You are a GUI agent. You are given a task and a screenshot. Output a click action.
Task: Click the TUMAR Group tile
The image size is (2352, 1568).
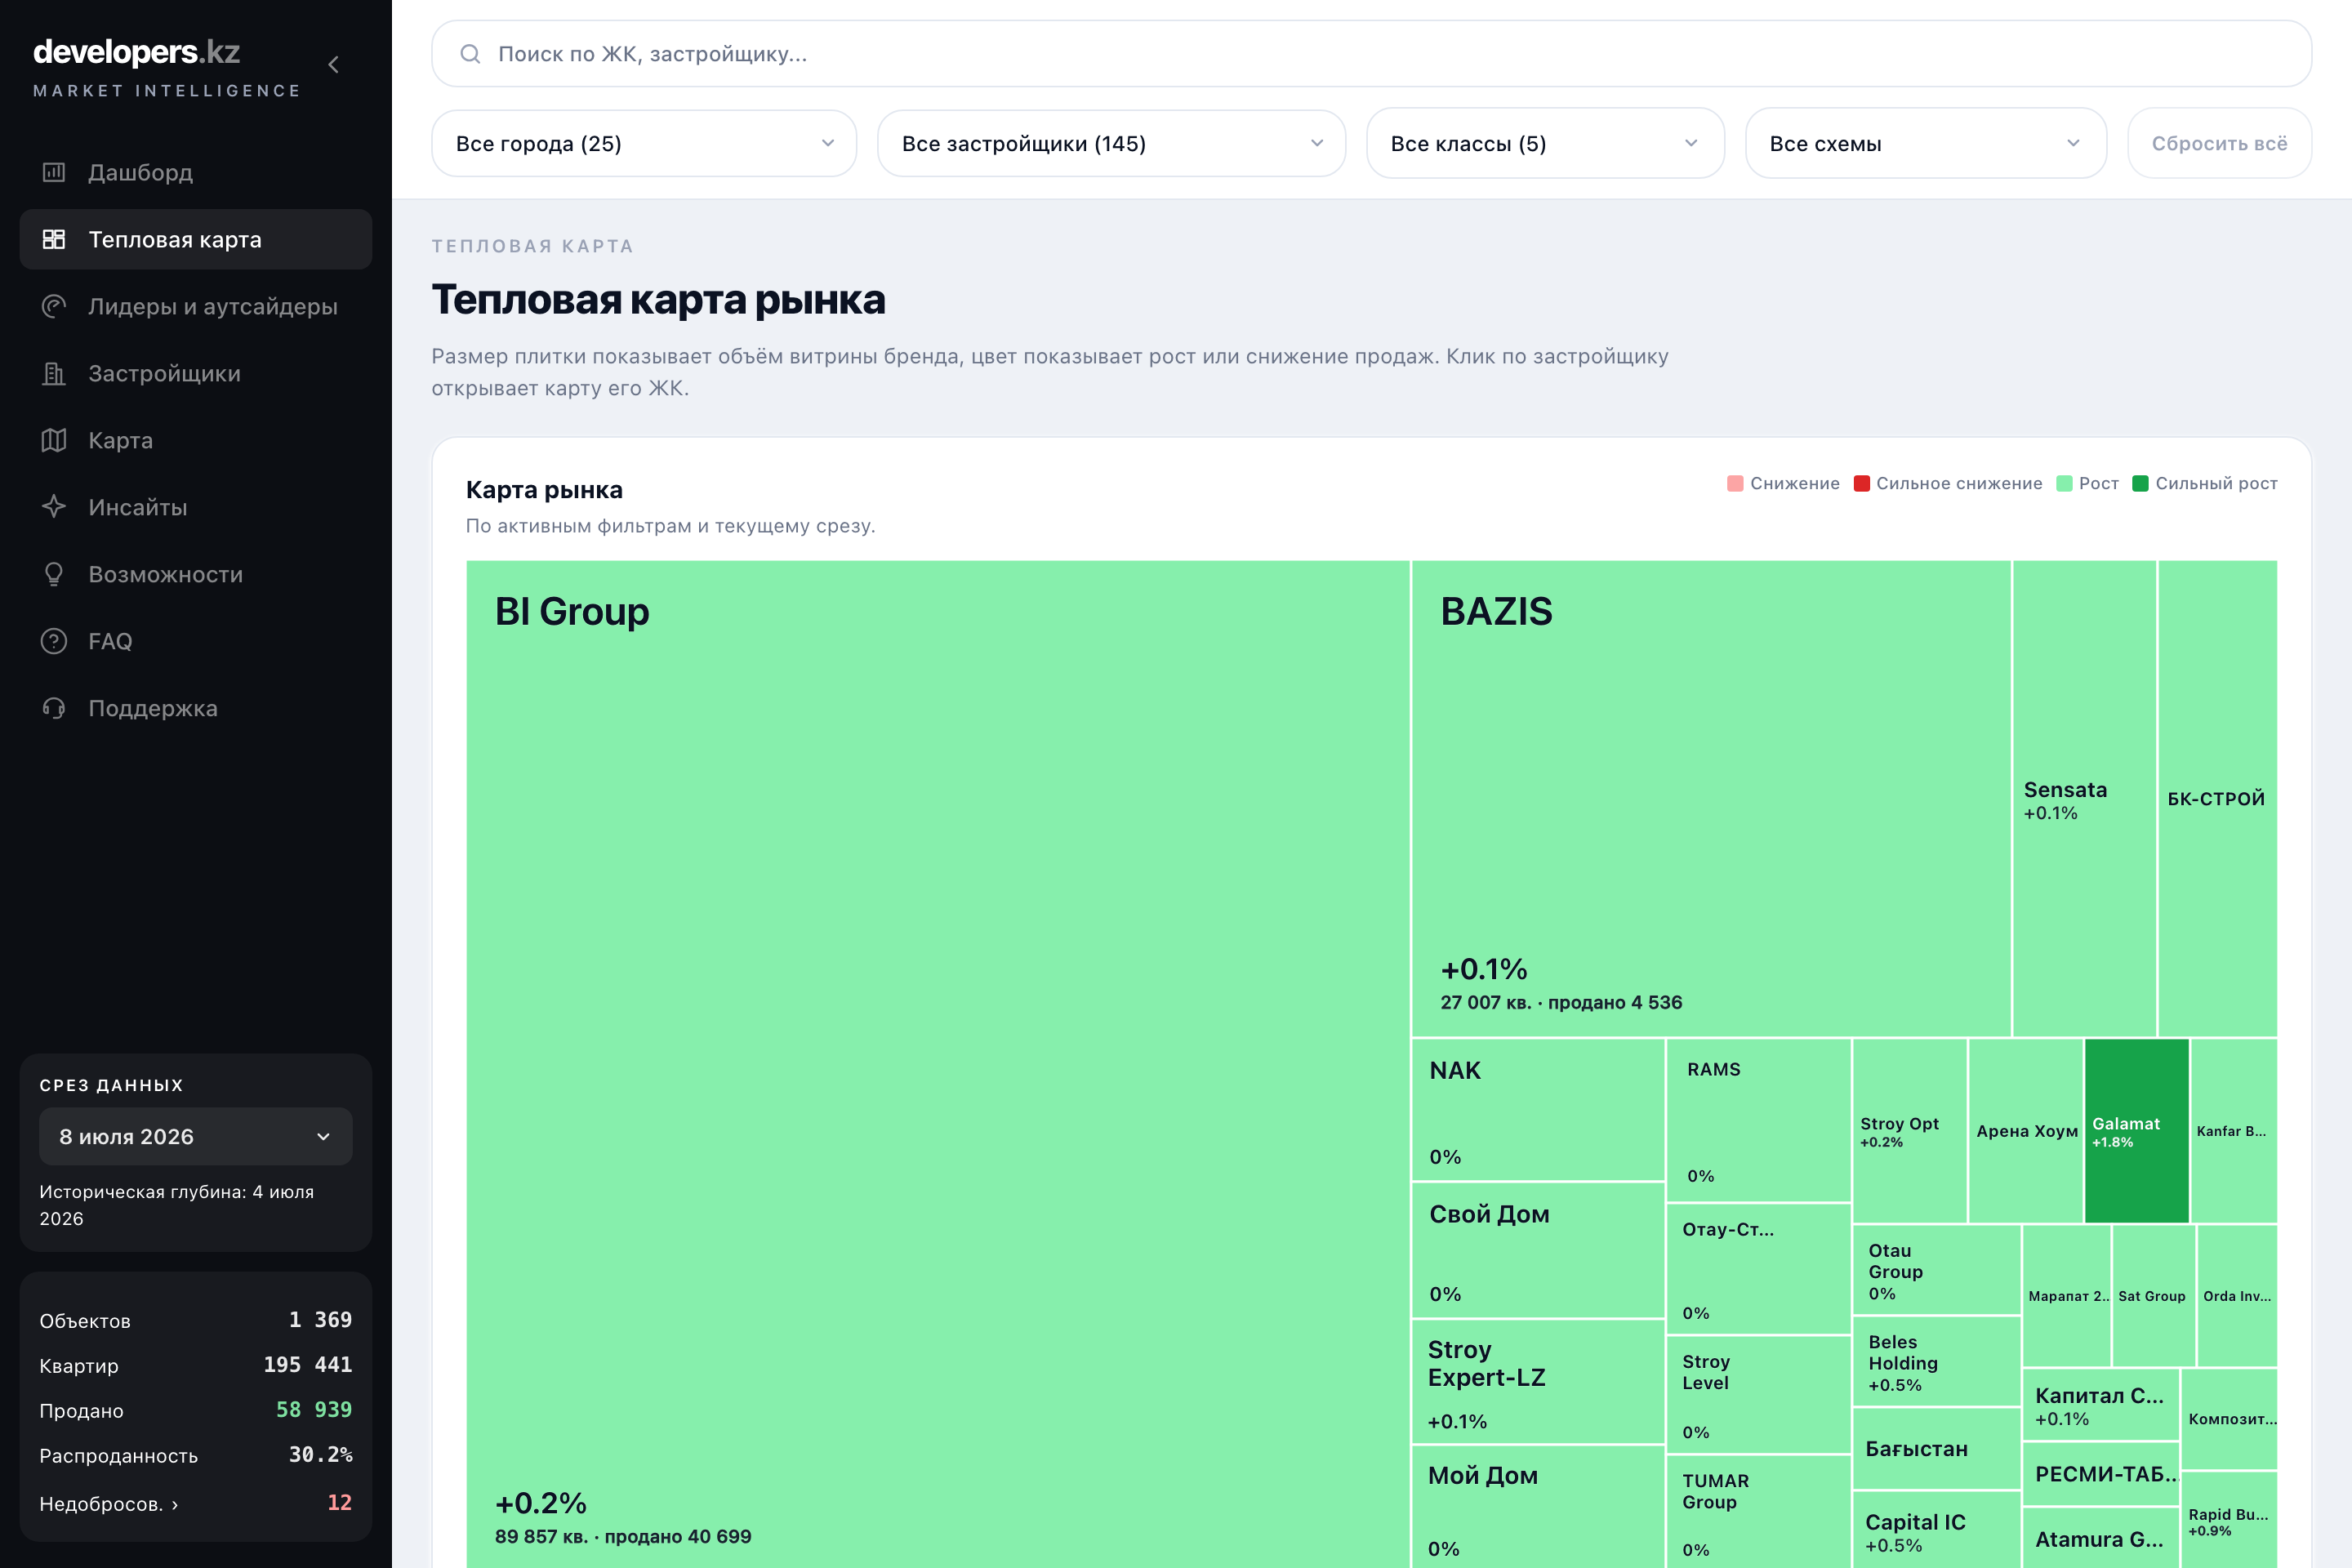click(x=1758, y=1512)
